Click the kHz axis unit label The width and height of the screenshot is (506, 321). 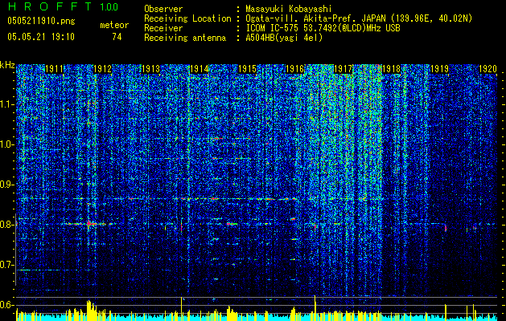[7, 65]
